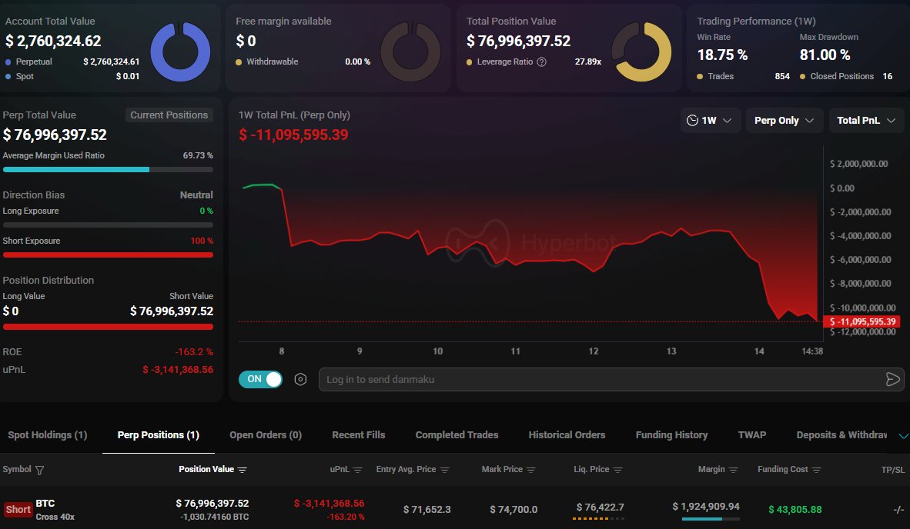Click the Direction Bias Neutral label
Image resolution: width=910 pixels, height=529 pixels.
pos(196,195)
